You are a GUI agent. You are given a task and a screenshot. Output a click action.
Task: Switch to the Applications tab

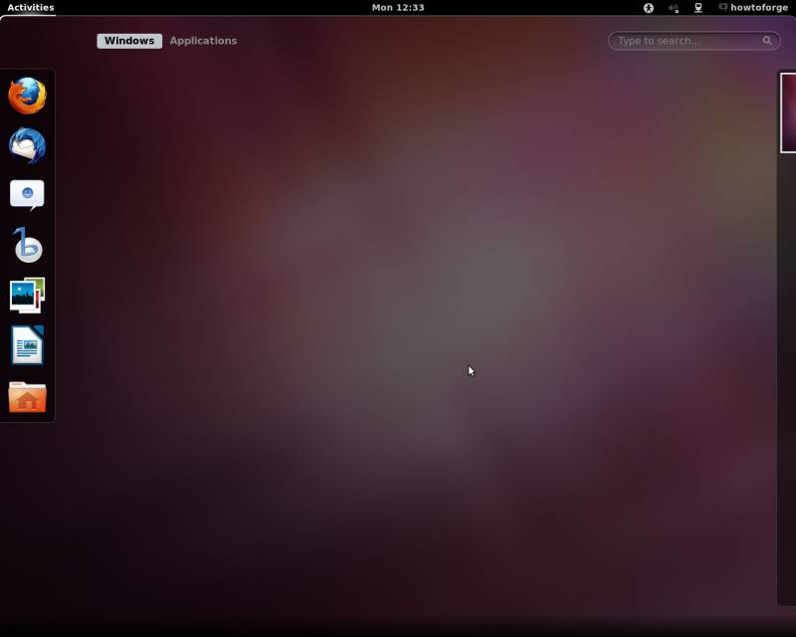pyautogui.click(x=203, y=41)
